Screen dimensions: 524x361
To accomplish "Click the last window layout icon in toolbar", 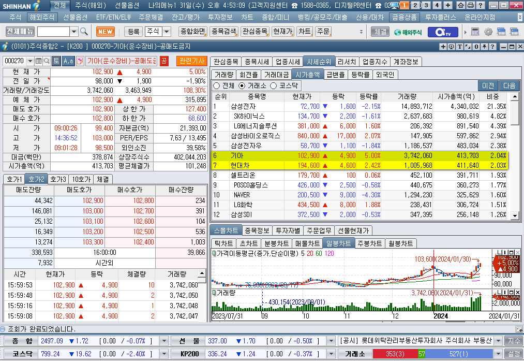I will pos(514,32).
